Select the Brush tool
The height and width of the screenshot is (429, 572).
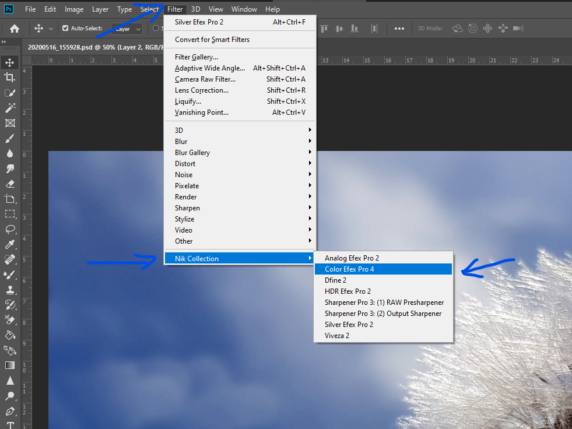[10, 138]
